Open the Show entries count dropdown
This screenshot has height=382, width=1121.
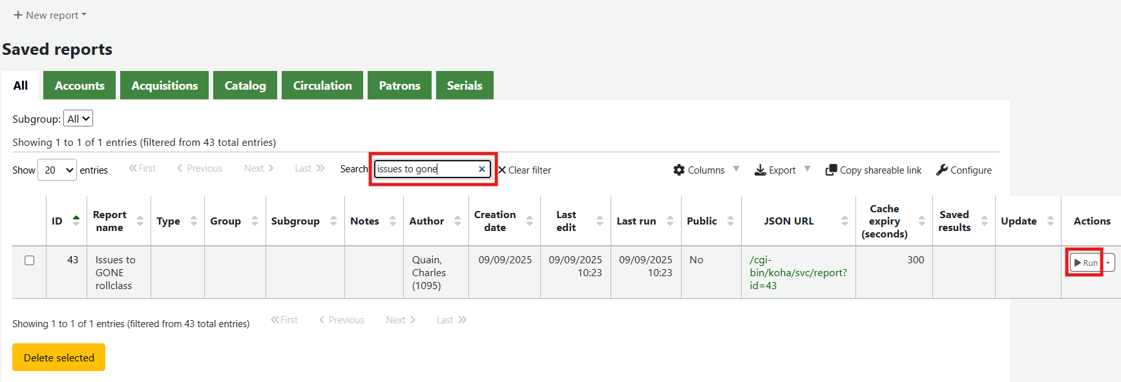(x=58, y=170)
